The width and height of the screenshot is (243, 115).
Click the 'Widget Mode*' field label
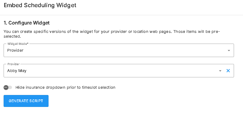click(x=18, y=44)
